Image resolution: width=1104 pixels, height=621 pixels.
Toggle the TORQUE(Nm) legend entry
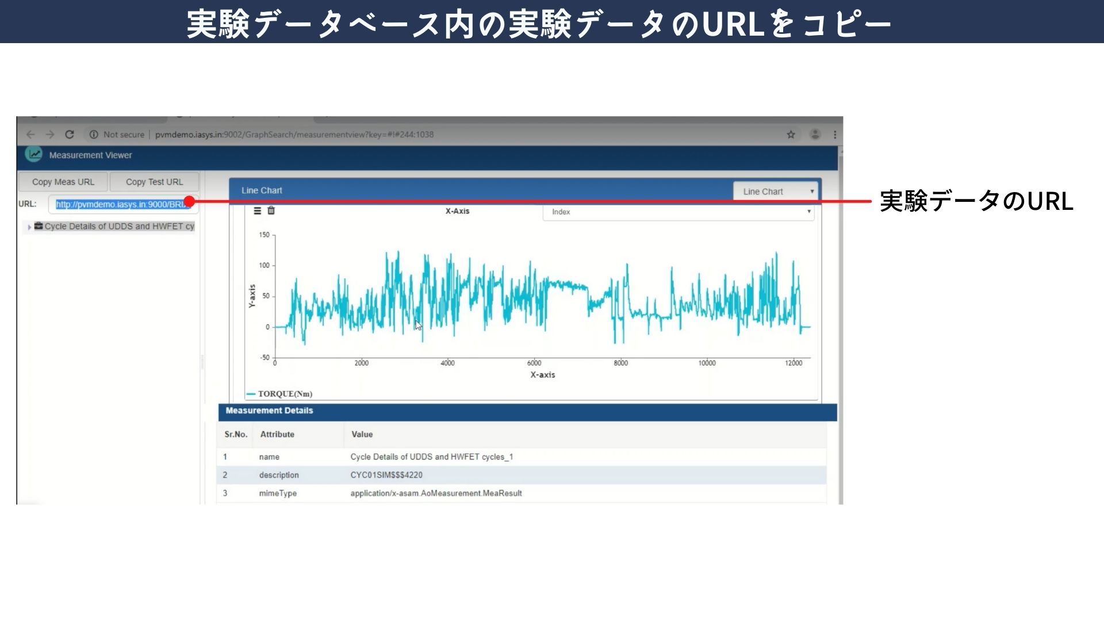coord(279,394)
